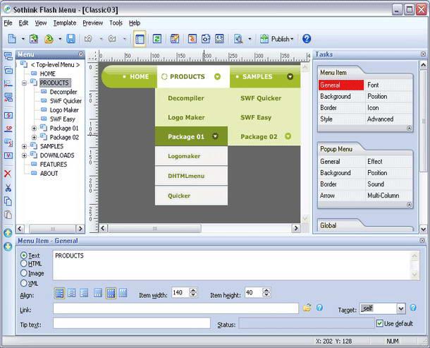Collapse the Menu Item task group
This screenshot has width=430, height=348.
[x=409, y=128]
